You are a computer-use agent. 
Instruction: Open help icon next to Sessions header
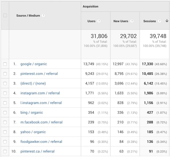(160, 21)
